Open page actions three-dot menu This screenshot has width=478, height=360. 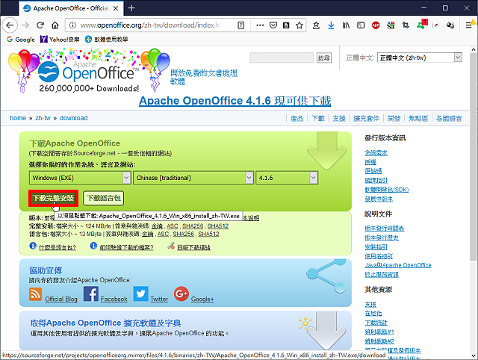260,25
